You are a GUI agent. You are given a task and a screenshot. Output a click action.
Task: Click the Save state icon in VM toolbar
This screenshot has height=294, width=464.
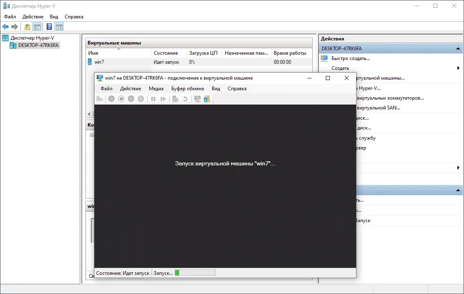(x=141, y=99)
